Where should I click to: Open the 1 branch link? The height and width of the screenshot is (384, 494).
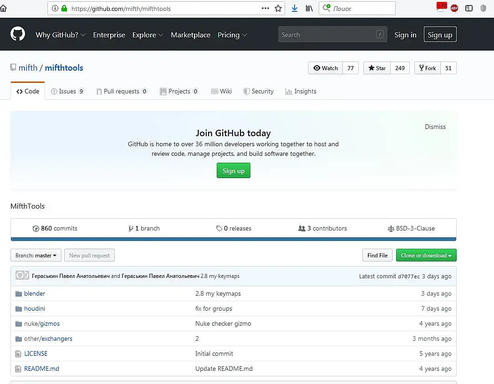tap(144, 229)
